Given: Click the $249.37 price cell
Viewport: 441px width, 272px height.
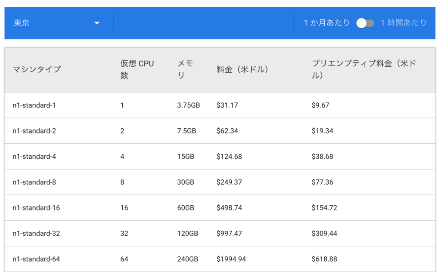Looking at the screenshot, I should (229, 182).
